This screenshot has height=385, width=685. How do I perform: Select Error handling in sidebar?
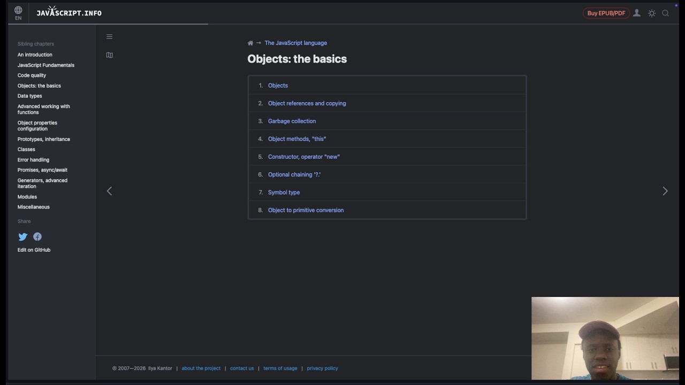click(x=33, y=160)
